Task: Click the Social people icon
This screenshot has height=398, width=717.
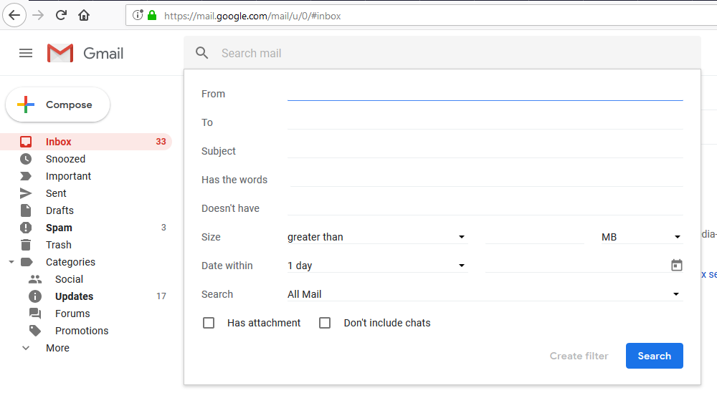Action: (35, 279)
